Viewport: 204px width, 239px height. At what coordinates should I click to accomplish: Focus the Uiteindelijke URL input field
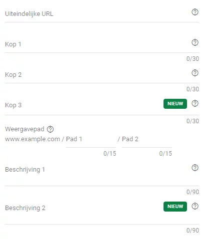pyautogui.click(x=97, y=14)
